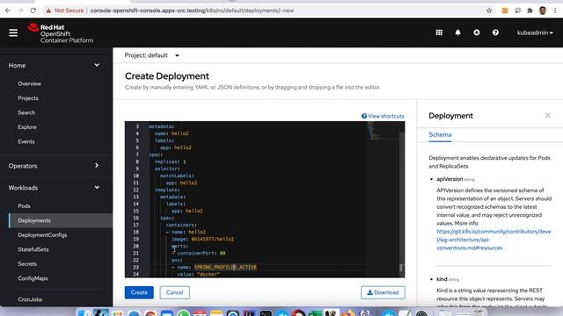563x316 pixels.
Task: Click the Create button
Action: tap(139, 292)
